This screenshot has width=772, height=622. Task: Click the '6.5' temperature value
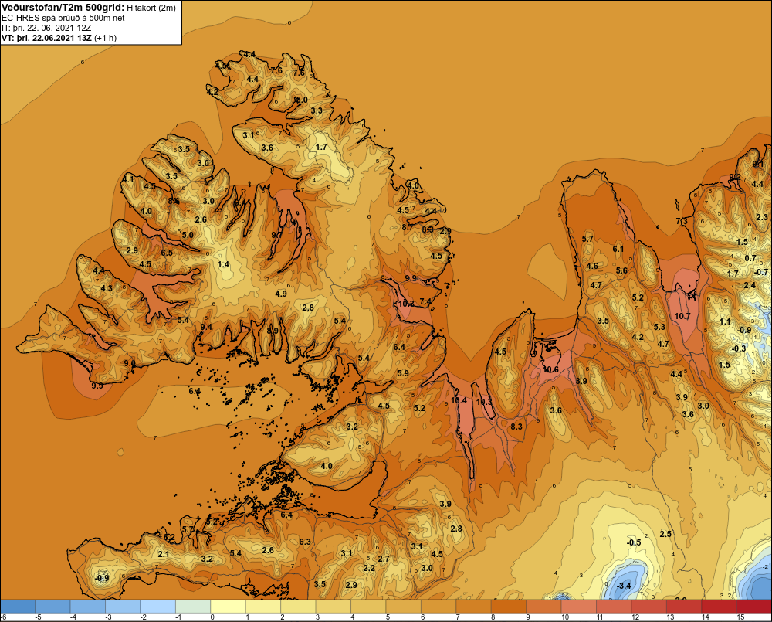(167, 253)
